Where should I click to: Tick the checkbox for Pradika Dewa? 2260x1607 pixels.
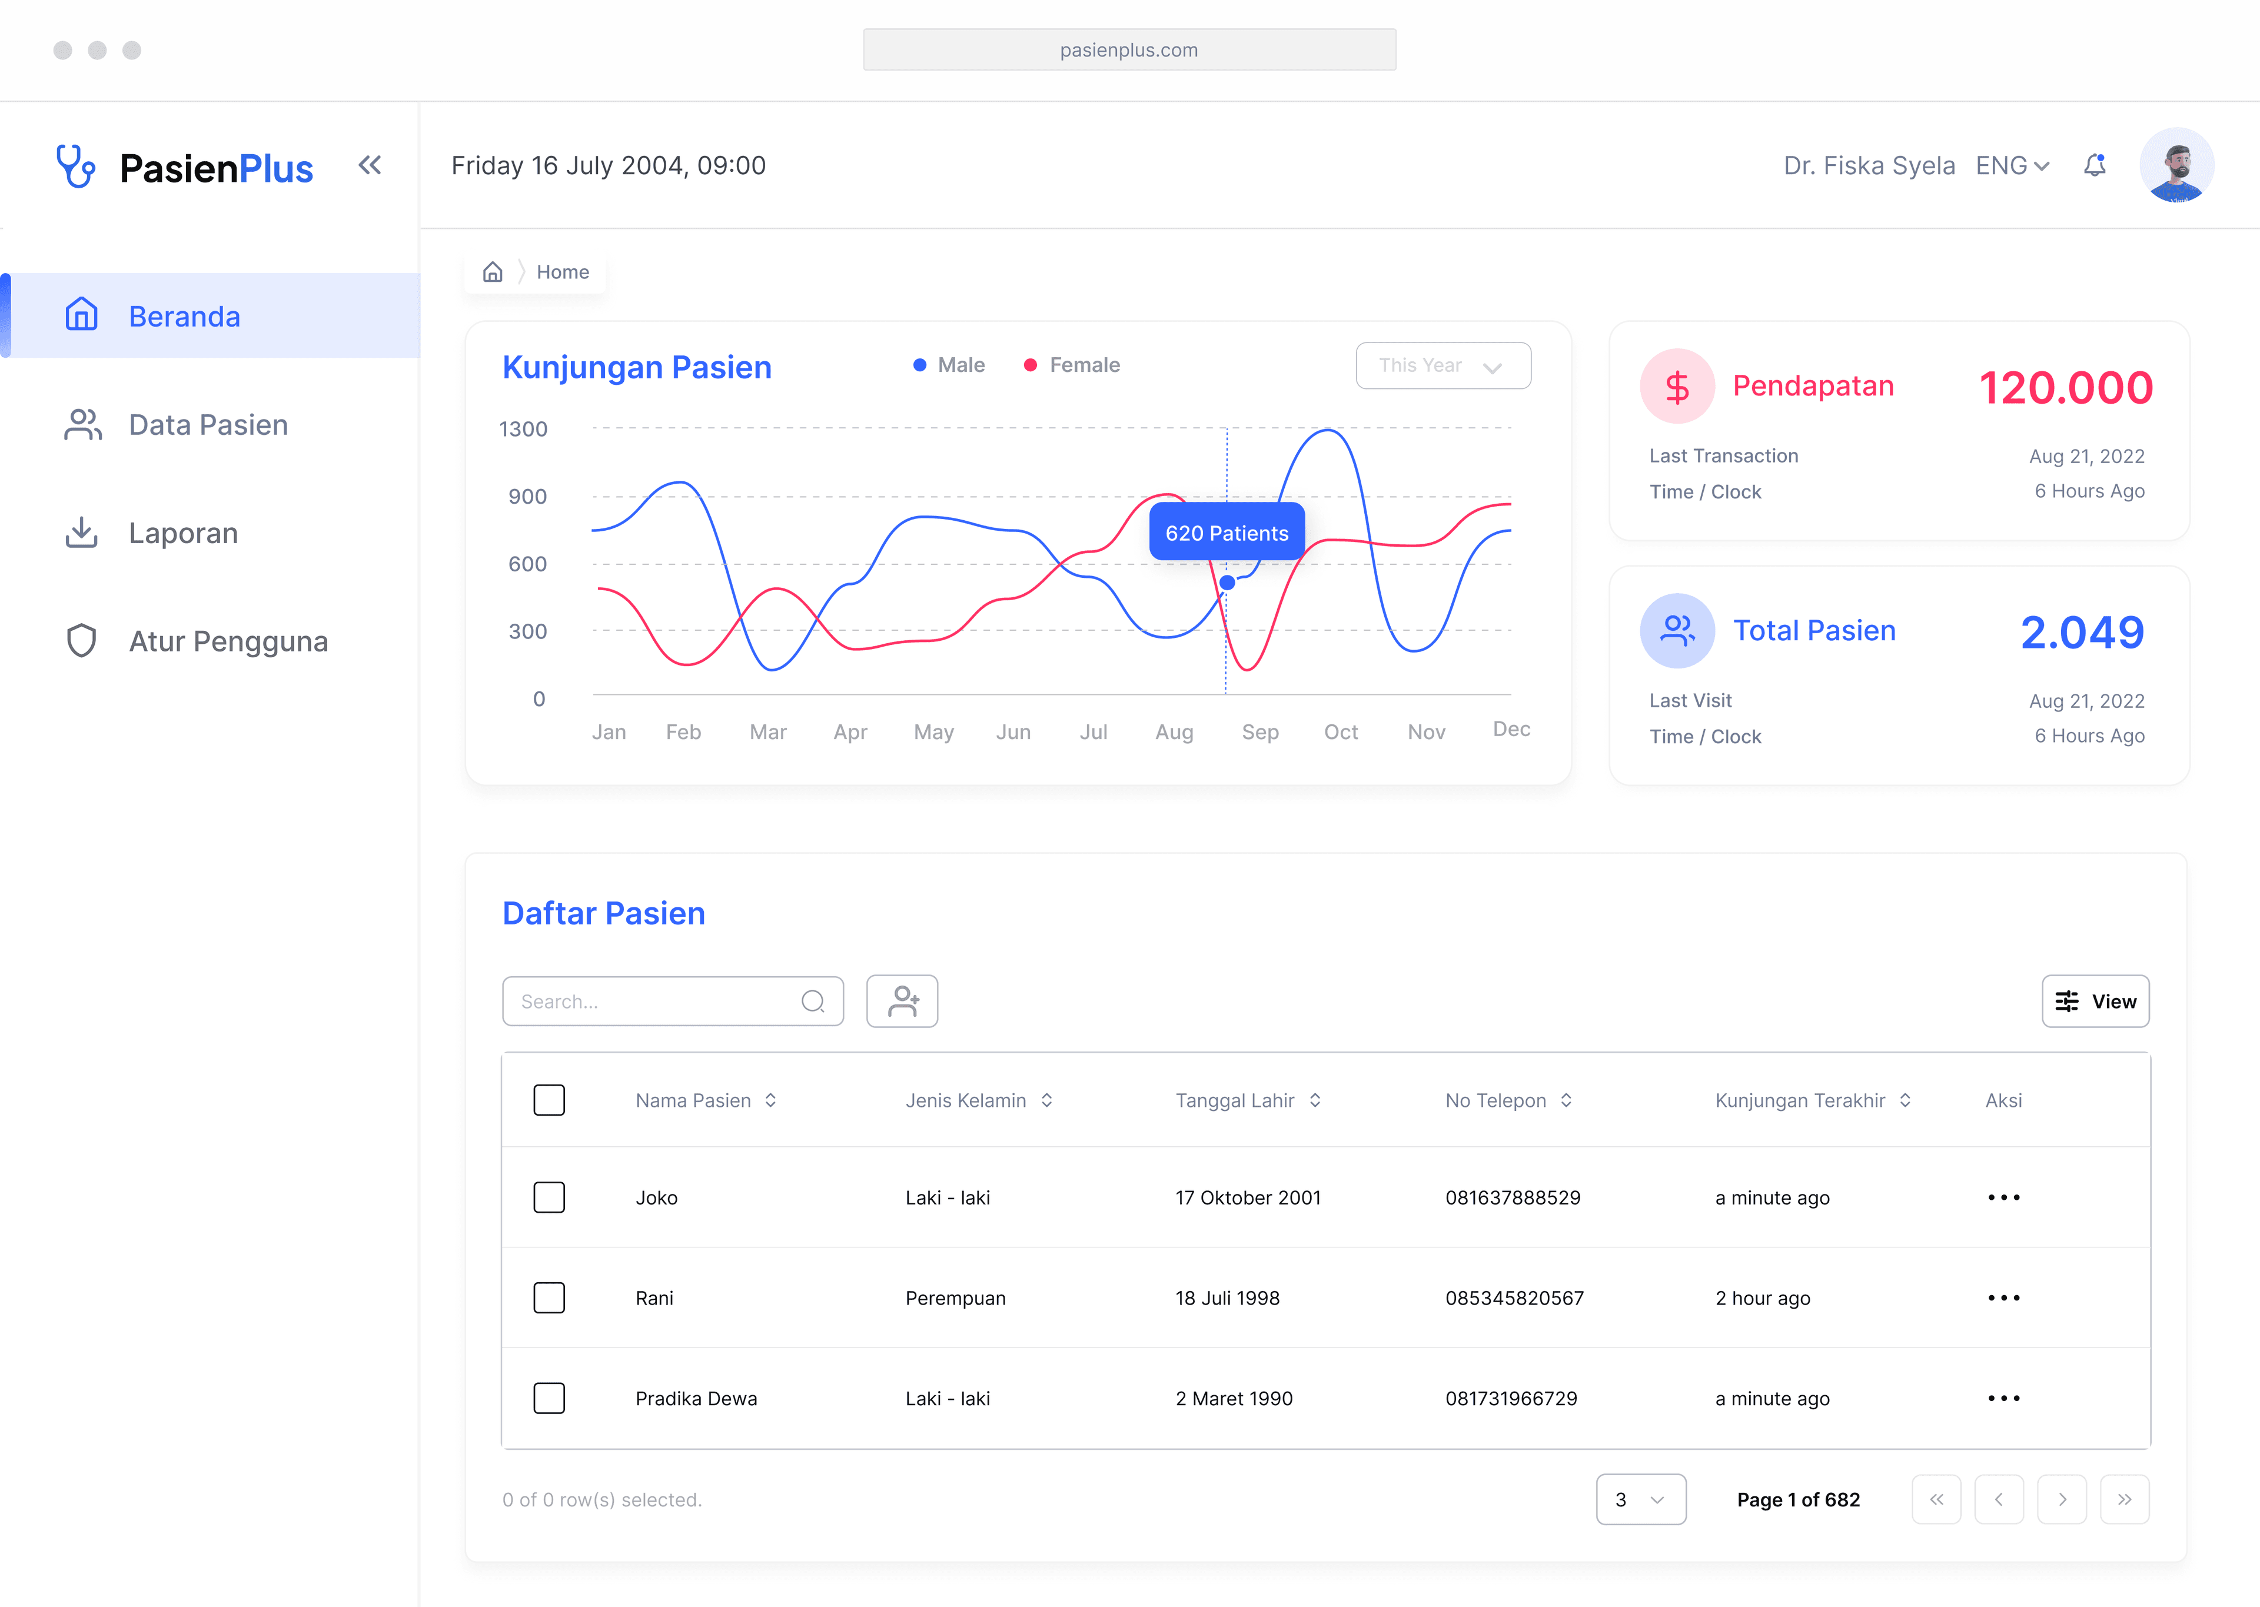click(549, 1398)
